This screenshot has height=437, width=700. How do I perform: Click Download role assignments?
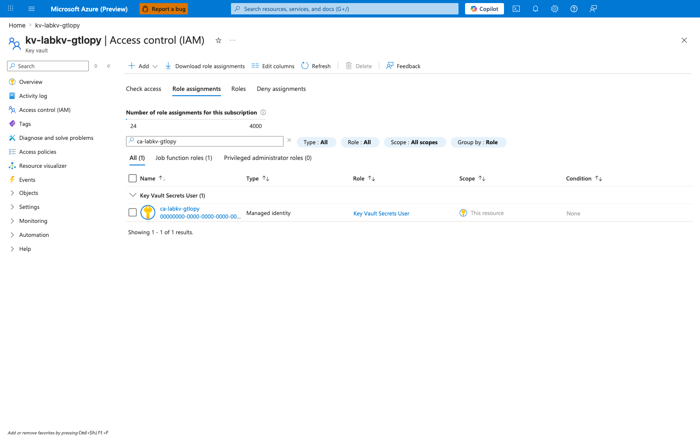pos(205,66)
